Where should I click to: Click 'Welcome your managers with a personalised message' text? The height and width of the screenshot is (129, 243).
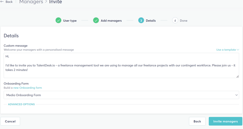[39, 50]
